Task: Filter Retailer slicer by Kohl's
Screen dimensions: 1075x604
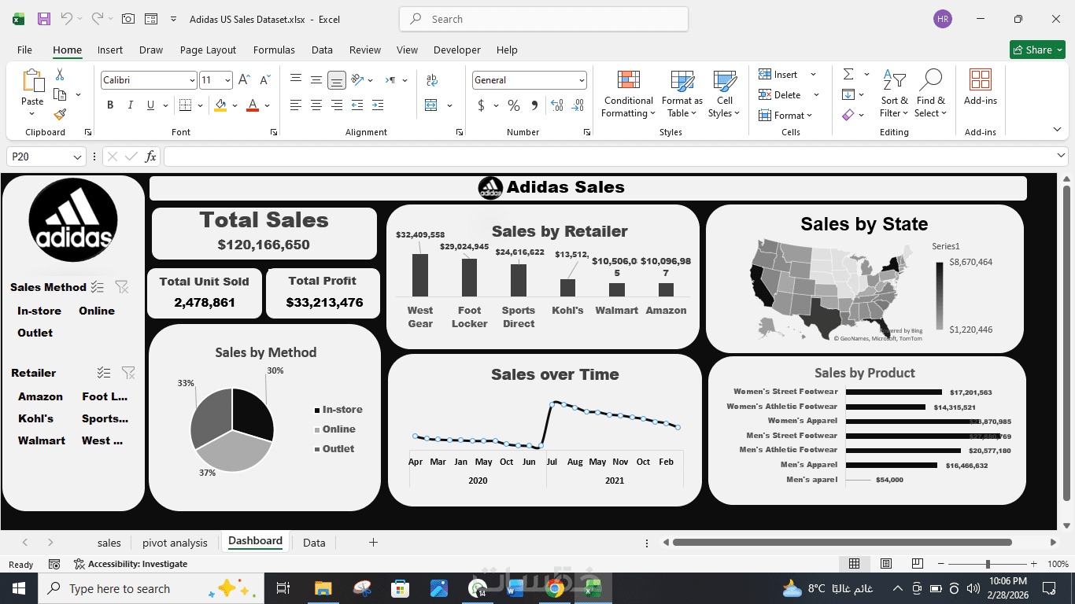Action: (36, 418)
